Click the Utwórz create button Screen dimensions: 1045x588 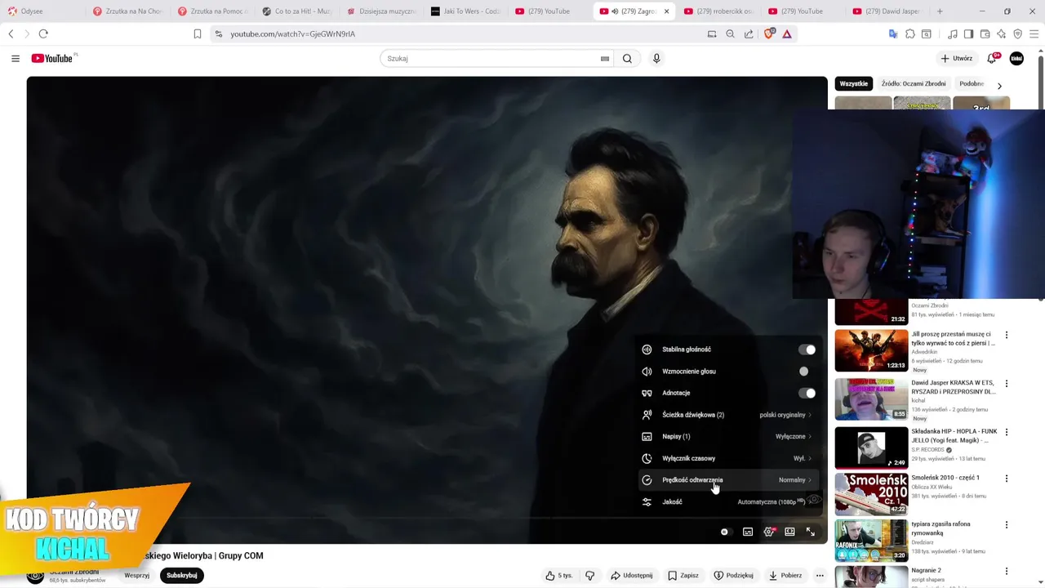956,58
